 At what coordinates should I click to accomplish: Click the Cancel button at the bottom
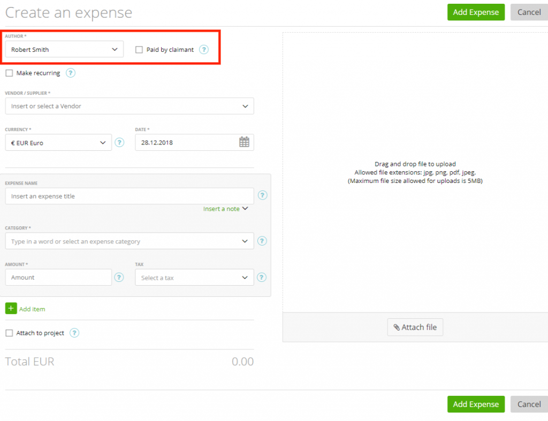click(x=528, y=404)
